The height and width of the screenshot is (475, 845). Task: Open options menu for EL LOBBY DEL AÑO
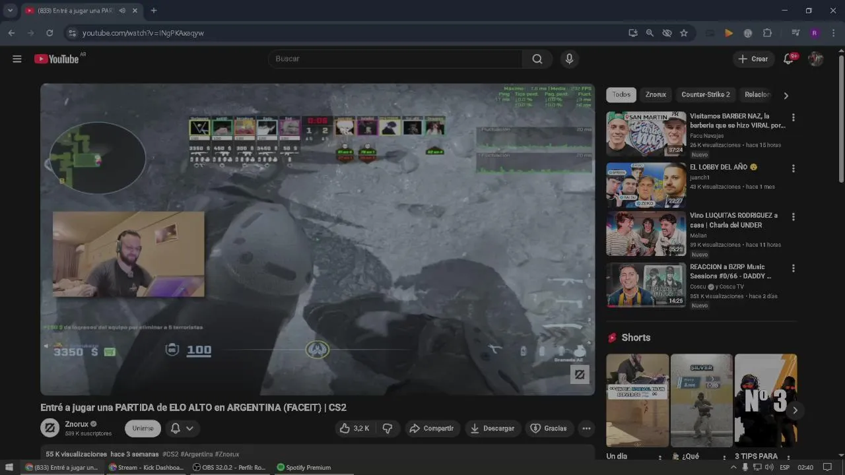[x=793, y=169]
